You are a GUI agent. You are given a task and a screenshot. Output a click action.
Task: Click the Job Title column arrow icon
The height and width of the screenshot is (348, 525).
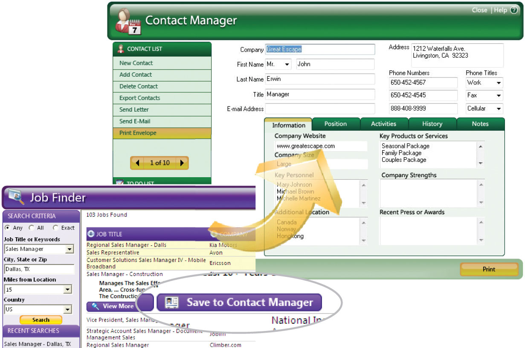point(91,234)
